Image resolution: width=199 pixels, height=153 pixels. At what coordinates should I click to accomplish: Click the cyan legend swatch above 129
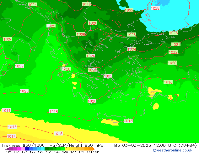click(x=43, y=149)
